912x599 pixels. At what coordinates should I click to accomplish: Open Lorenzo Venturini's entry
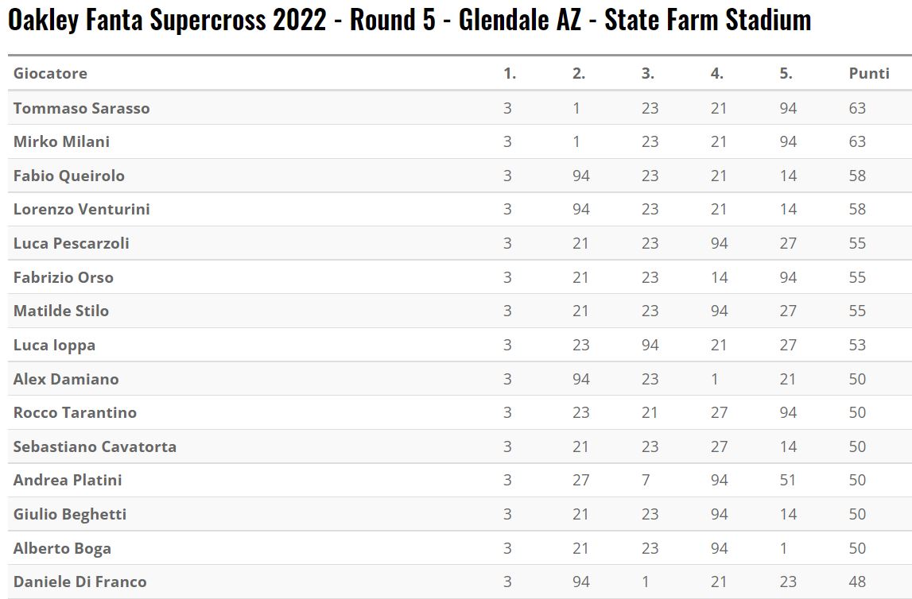(81, 209)
